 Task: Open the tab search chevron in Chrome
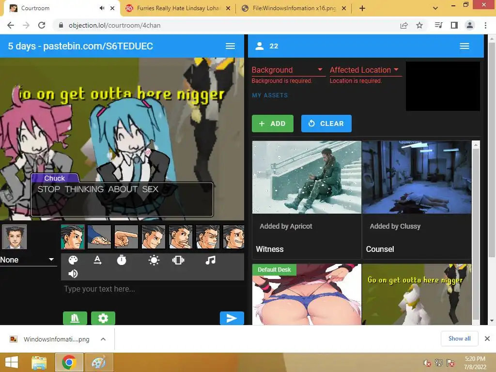click(435, 8)
